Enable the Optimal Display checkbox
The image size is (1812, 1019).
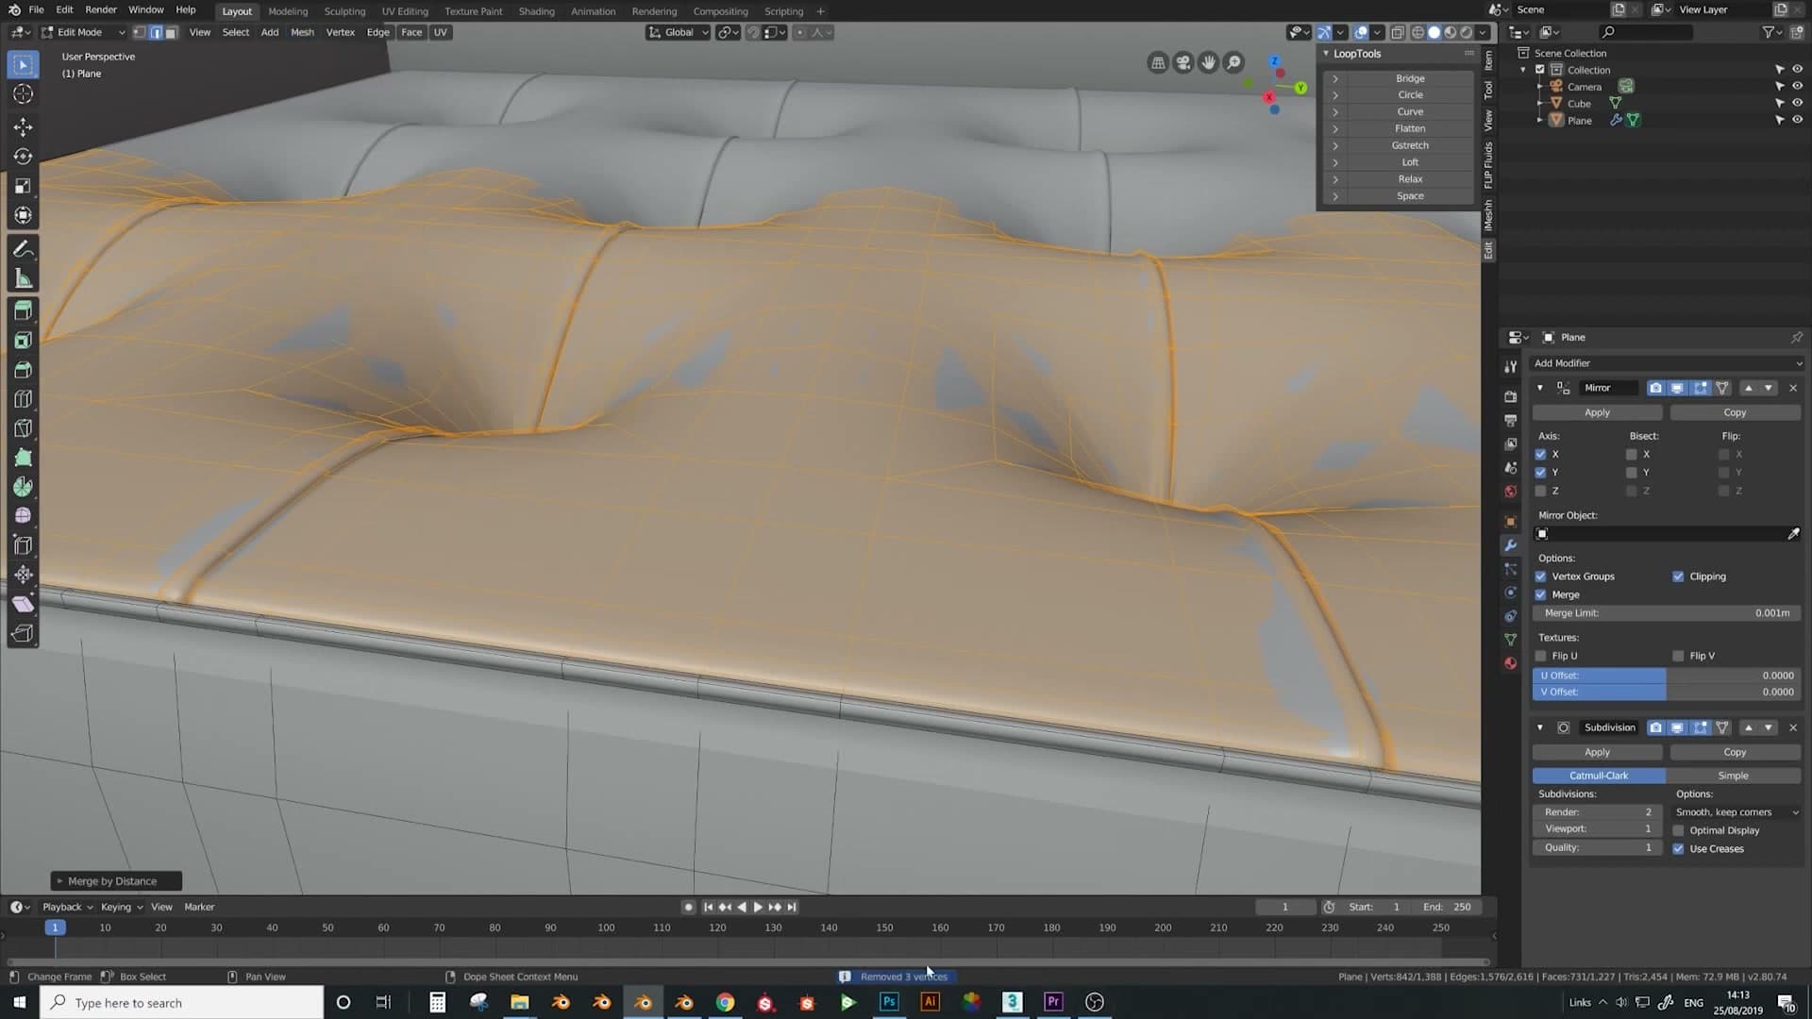point(1678,830)
